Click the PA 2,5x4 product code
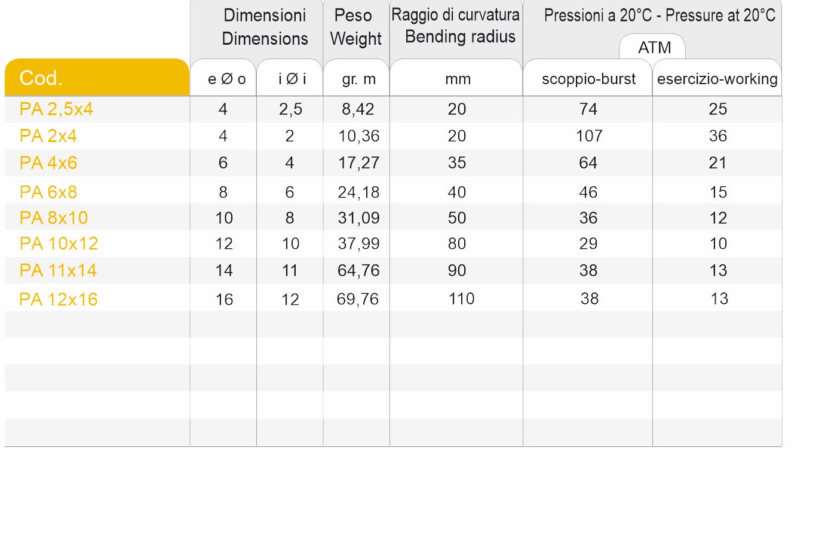Screen dimensions: 825x549 (56, 109)
